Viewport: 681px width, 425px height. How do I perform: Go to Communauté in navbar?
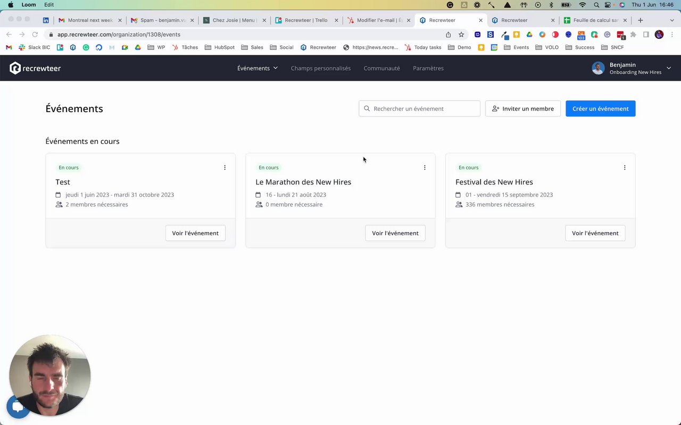(x=382, y=68)
